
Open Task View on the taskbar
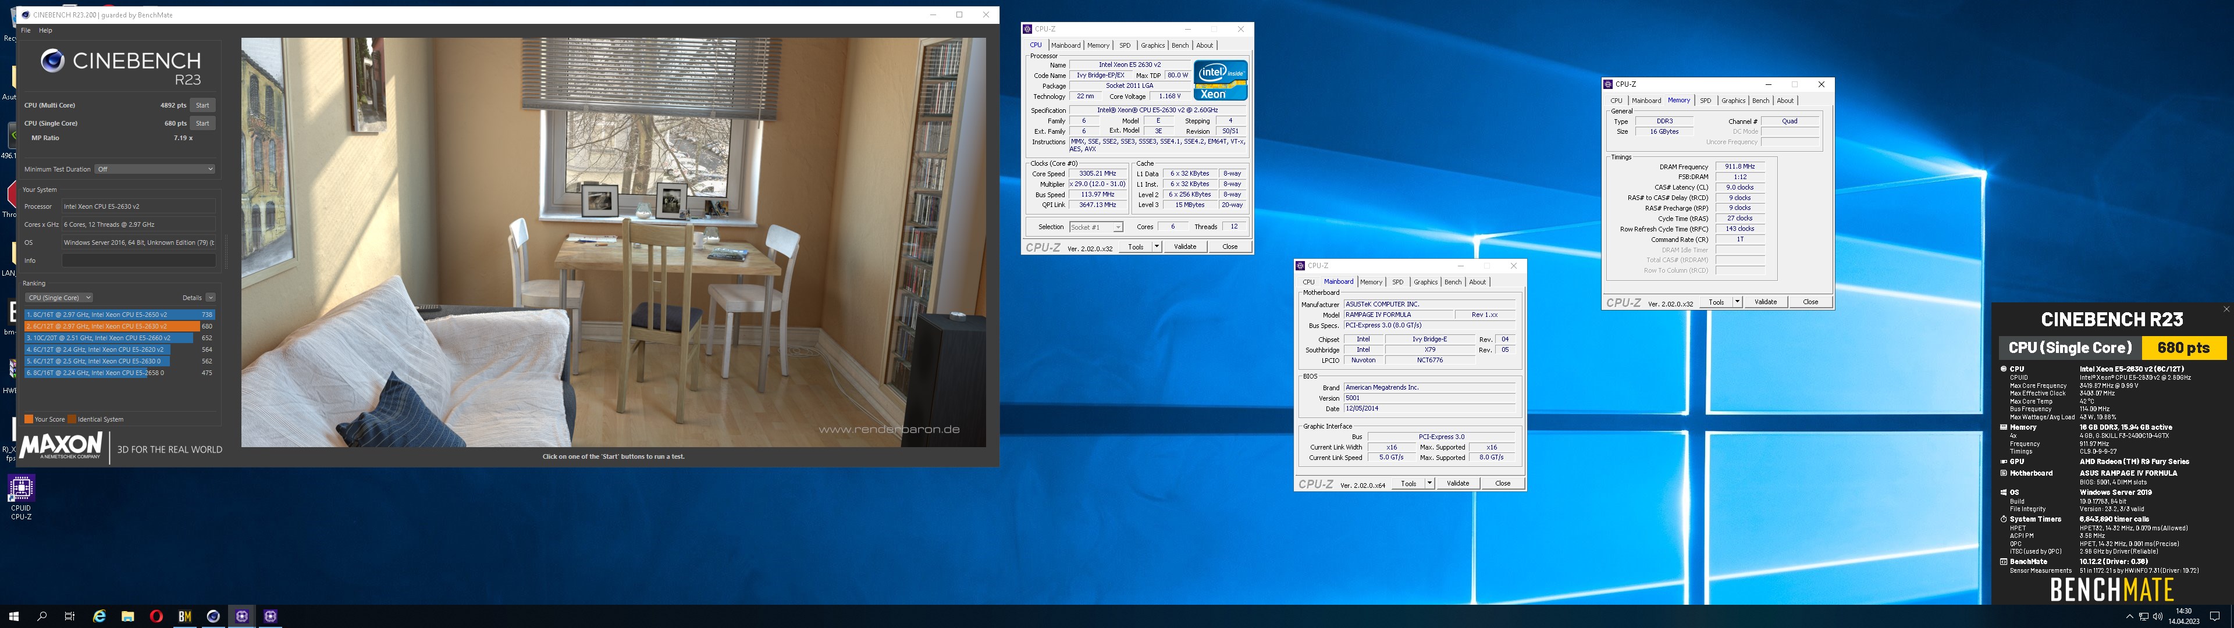point(70,616)
